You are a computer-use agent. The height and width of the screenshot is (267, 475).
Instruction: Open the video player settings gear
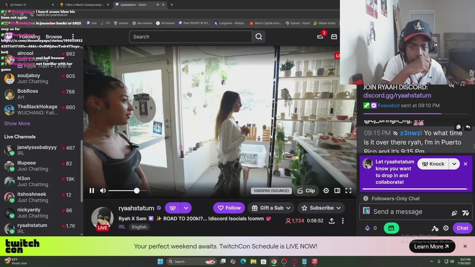coord(326,191)
